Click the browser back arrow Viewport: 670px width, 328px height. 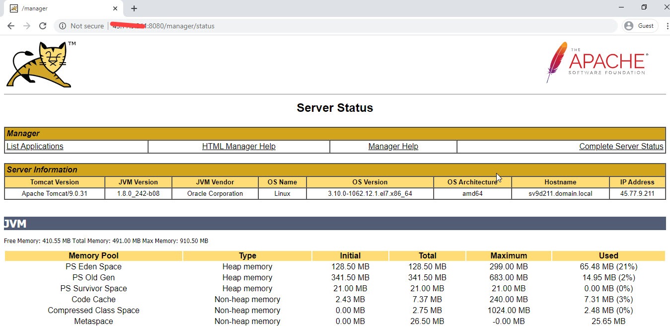tap(11, 26)
